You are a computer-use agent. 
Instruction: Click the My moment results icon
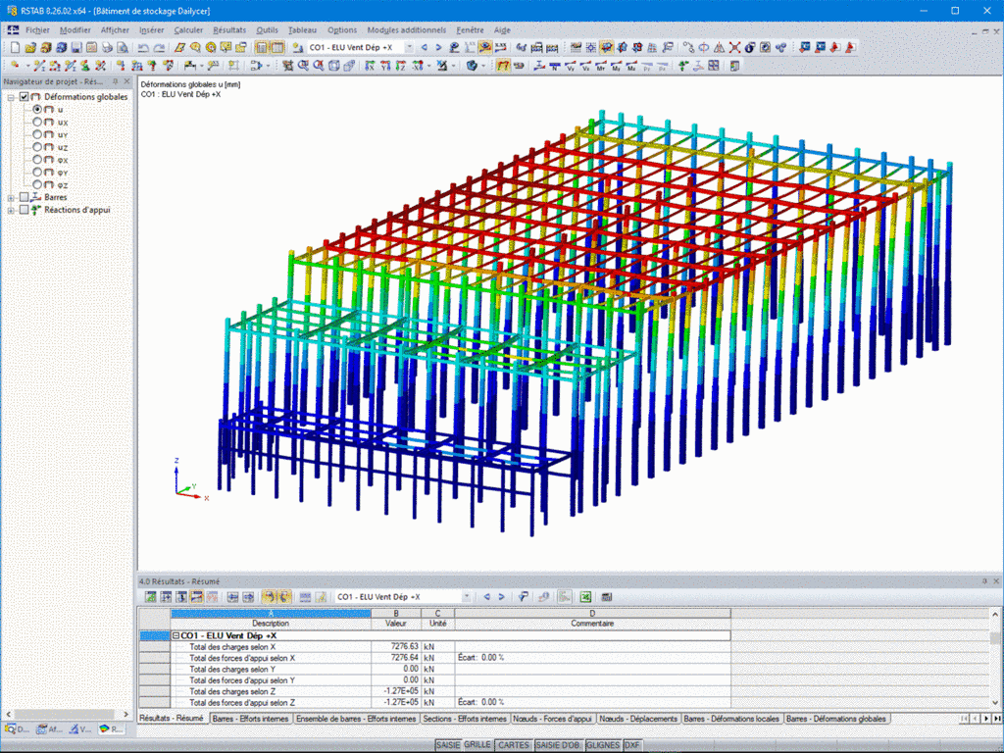[x=616, y=66]
